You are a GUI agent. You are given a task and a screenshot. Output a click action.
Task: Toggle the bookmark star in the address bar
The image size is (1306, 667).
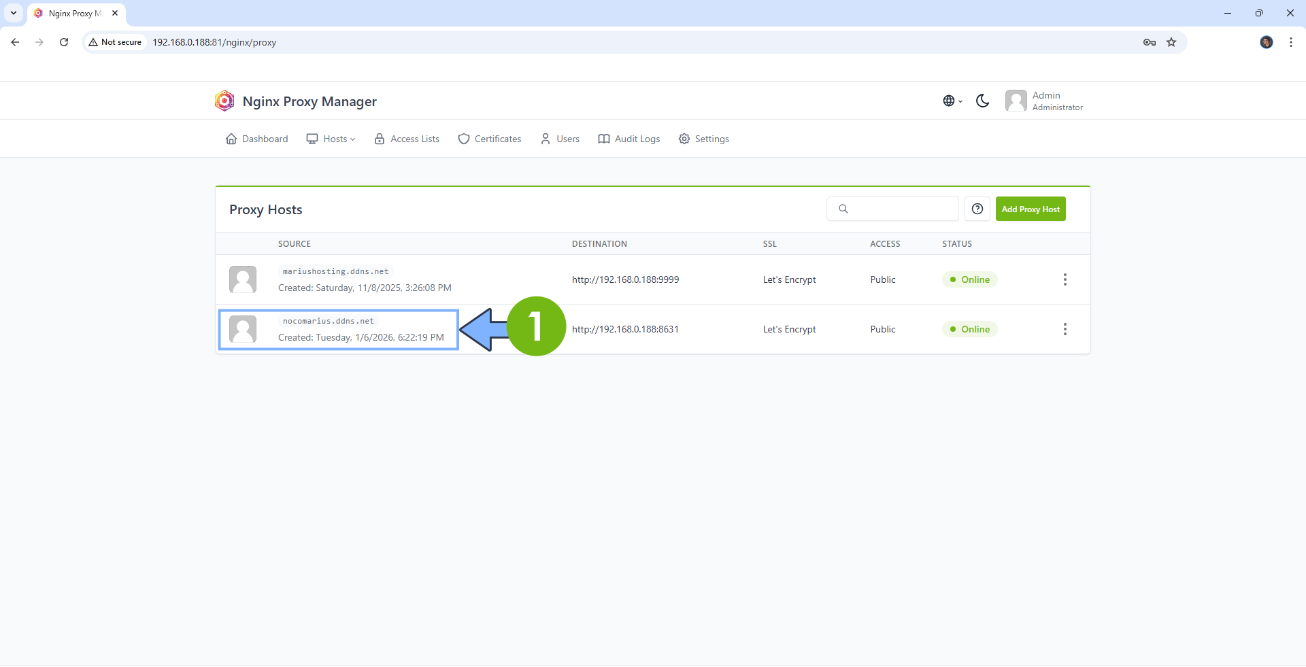coord(1171,42)
